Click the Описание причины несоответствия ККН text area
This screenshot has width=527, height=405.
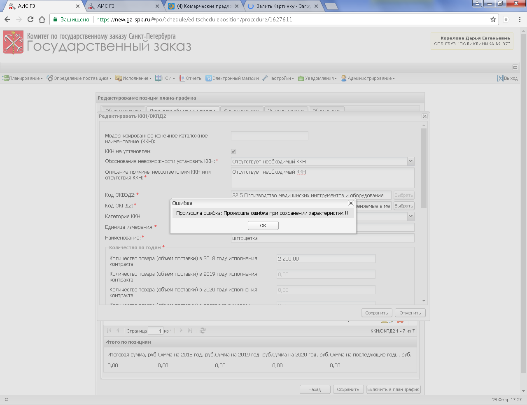click(x=323, y=178)
